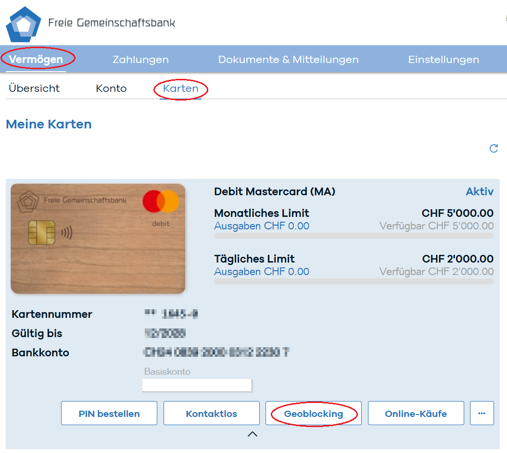
Task: Click the Gültig bis label
Action: click(x=37, y=333)
